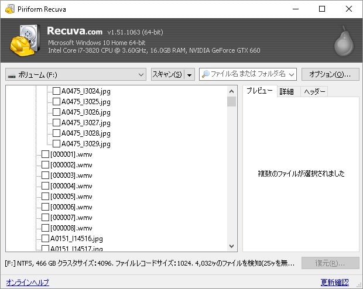Enable the [000008].wmv checkbox

45,228
